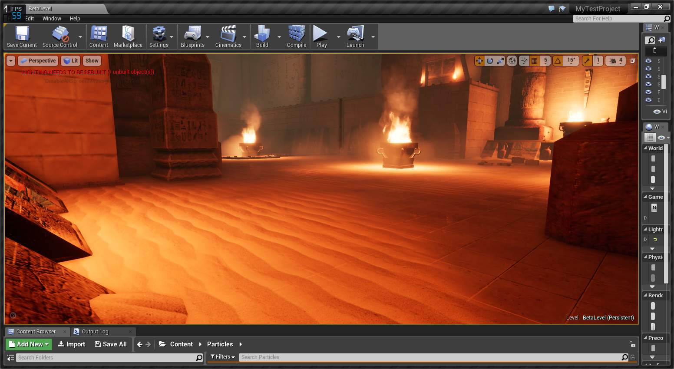Select the Scale gizmo tool in viewport
Screen dimensions: 674x369
[x=500, y=61]
